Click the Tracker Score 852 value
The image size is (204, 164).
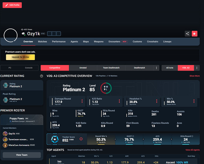coord(65,140)
